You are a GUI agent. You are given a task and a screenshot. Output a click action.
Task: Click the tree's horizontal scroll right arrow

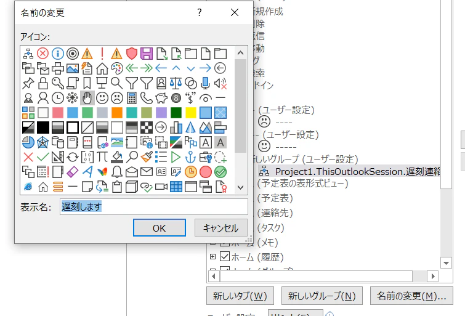click(x=433, y=276)
